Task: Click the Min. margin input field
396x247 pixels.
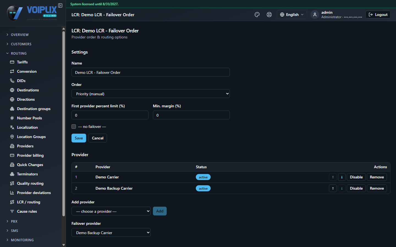Action: [x=191, y=115]
